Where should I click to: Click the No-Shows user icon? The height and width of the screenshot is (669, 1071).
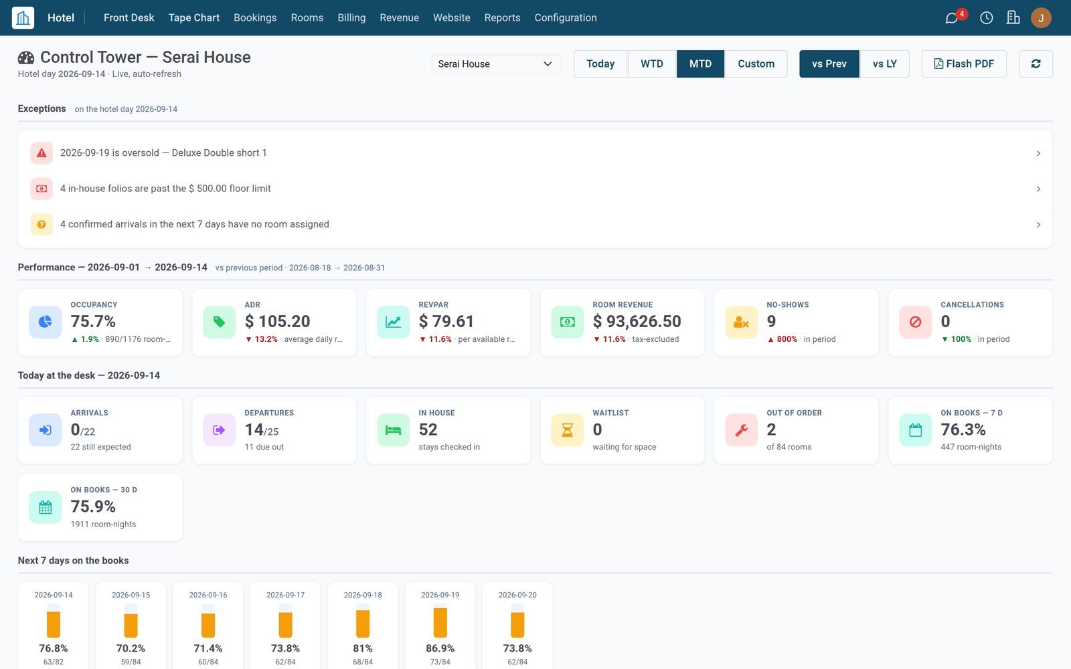742,322
